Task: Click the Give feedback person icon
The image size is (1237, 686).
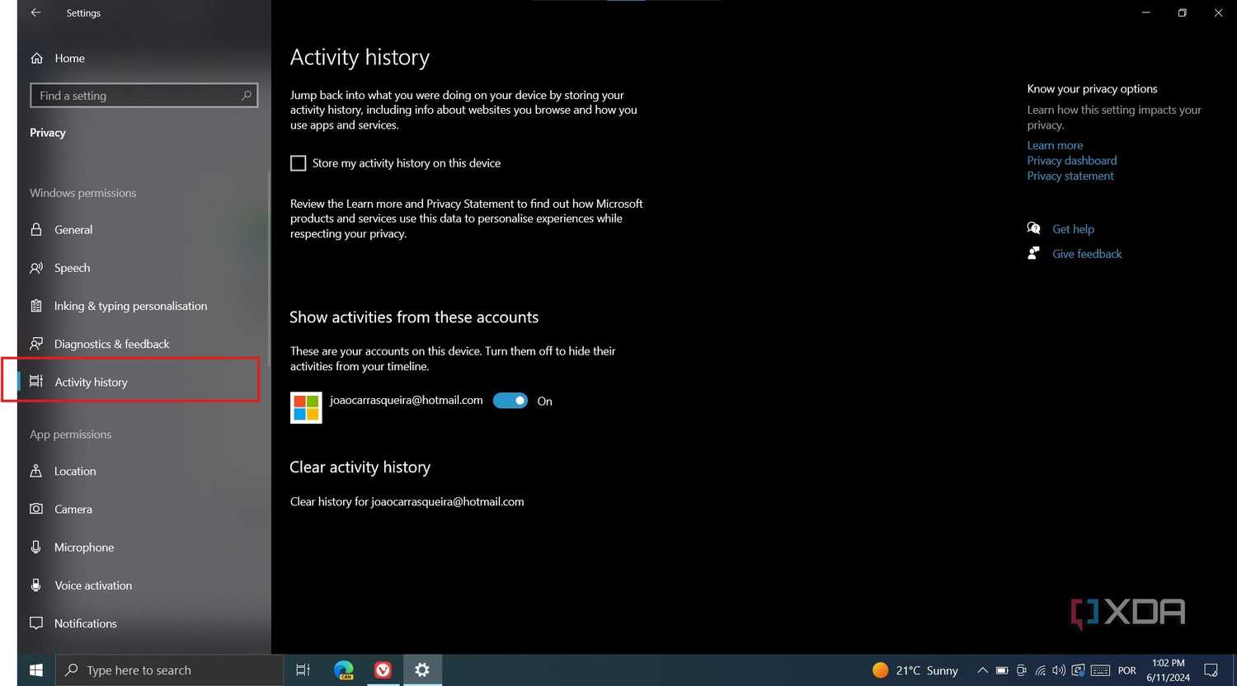Action: (1034, 253)
